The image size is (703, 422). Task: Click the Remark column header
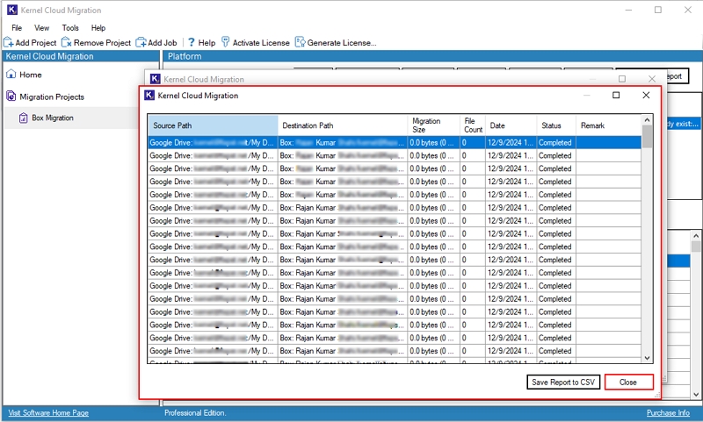609,125
